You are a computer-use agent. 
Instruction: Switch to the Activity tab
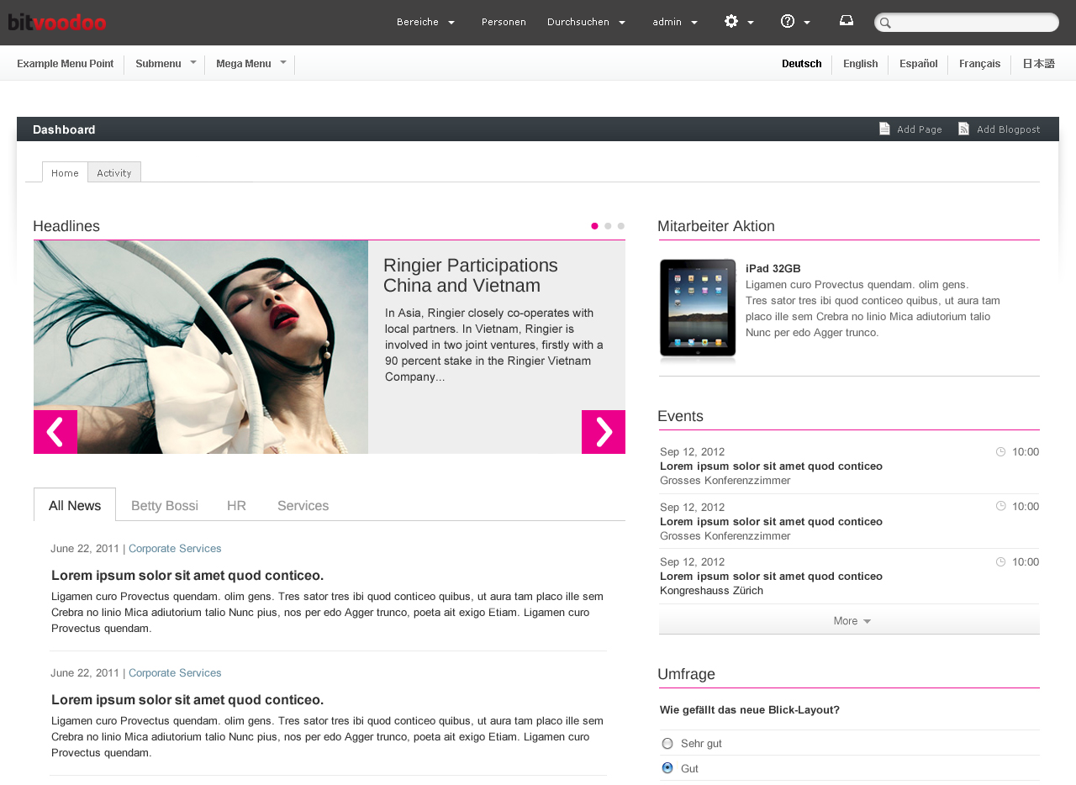(113, 172)
